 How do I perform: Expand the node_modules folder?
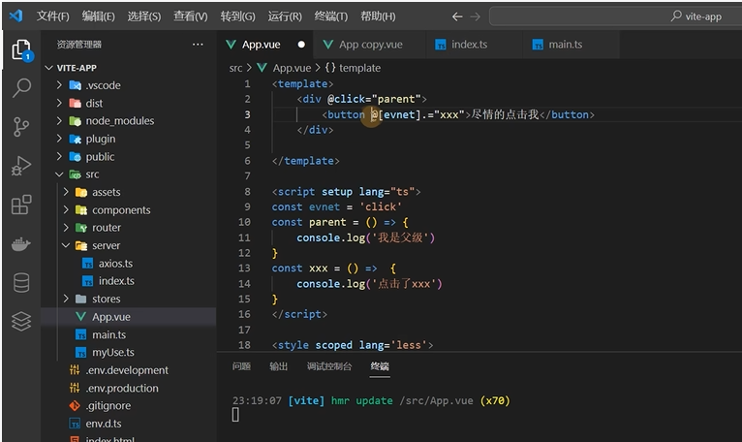point(59,121)
